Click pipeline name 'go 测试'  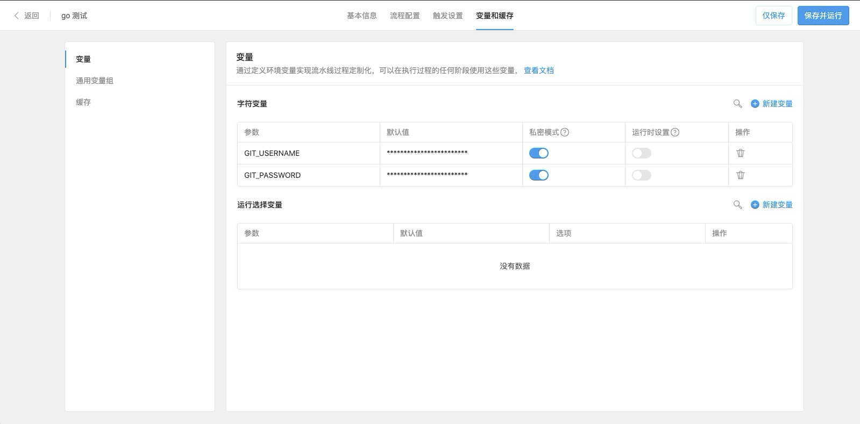coord(74,16)
